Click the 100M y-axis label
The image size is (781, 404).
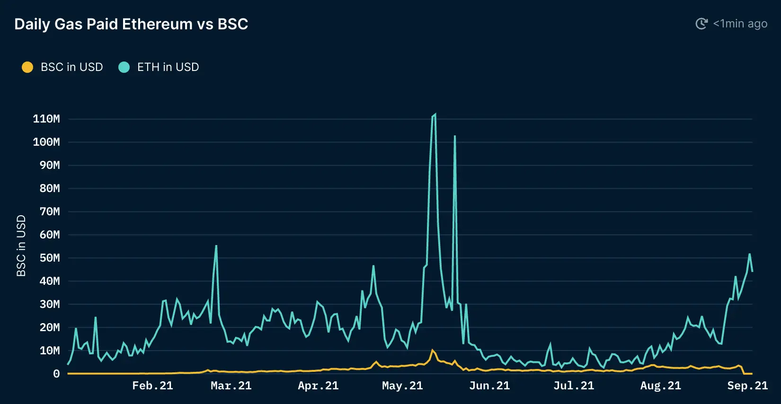[x=46, y=142]
